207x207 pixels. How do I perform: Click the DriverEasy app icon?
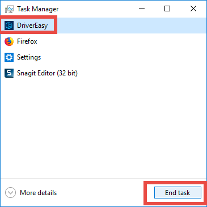[x=9, y=26]
